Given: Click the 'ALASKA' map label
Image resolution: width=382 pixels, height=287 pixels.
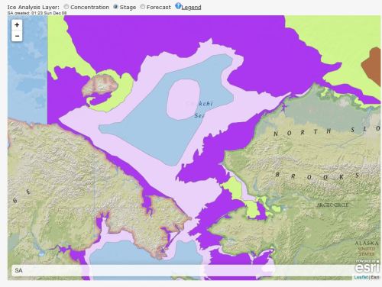Looking at the screenshot, I should (367, 243).
